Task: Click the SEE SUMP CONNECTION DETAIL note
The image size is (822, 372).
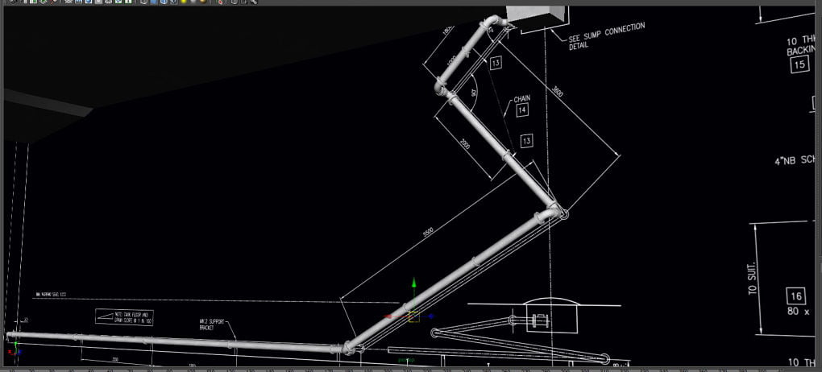Action: (607, 35)
